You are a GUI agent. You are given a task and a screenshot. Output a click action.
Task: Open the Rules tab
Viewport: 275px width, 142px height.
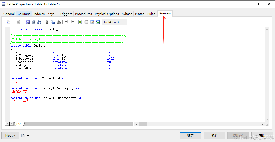[151, 14]
